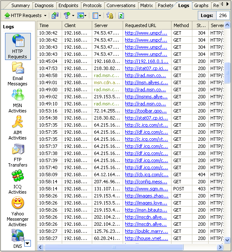Expand the HTTP Requests dropdown arrow

click(45, 16)
